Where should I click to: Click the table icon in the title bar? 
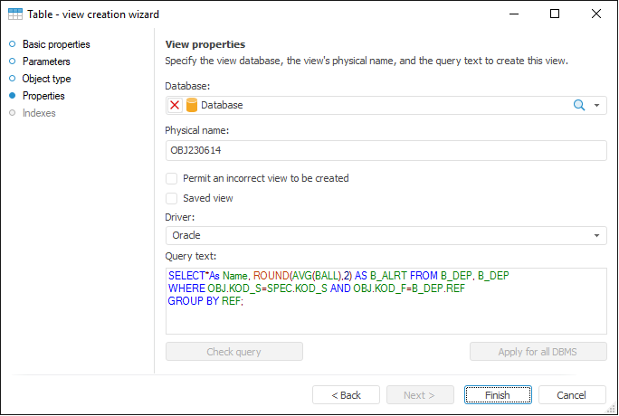pos(15,14)
